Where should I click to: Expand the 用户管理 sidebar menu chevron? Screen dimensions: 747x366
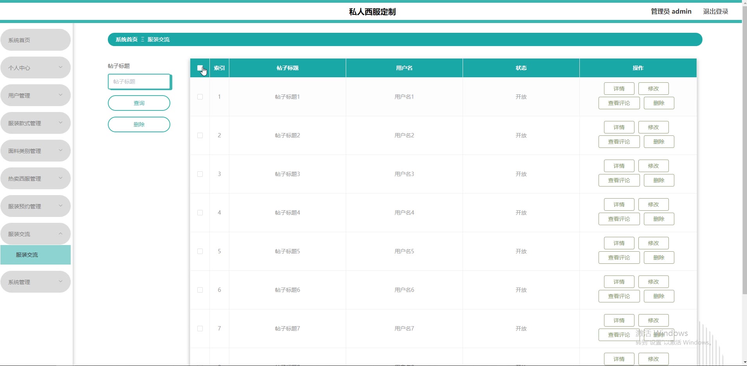click(61, 95)
